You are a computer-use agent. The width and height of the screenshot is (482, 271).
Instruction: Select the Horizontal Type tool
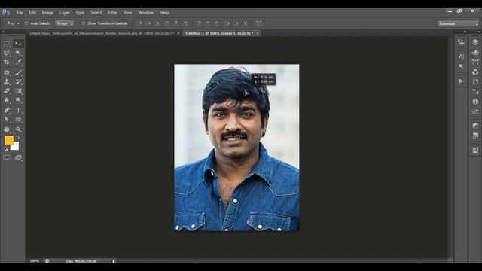click(18, 111)
